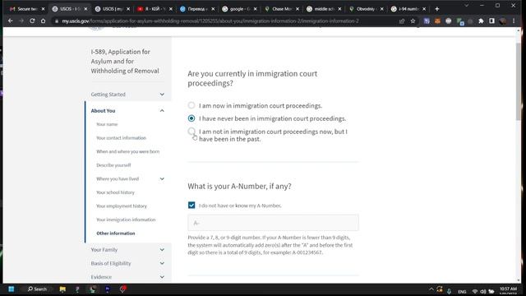Open 'Other information' sidebar link
The height and width of the screenshot is (296, 526).
coord(116,234)
